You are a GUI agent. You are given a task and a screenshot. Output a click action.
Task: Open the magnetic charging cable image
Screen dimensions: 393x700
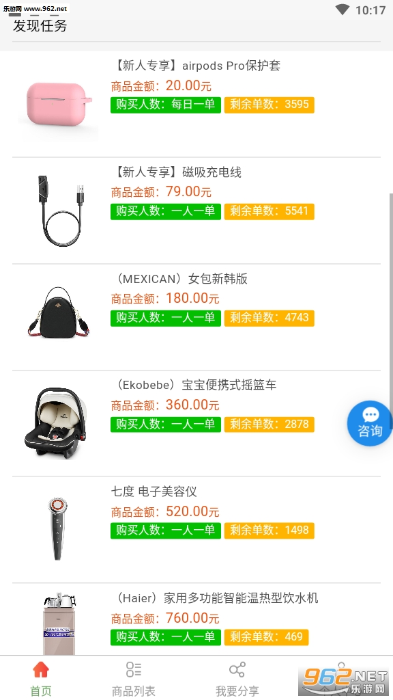61,211
